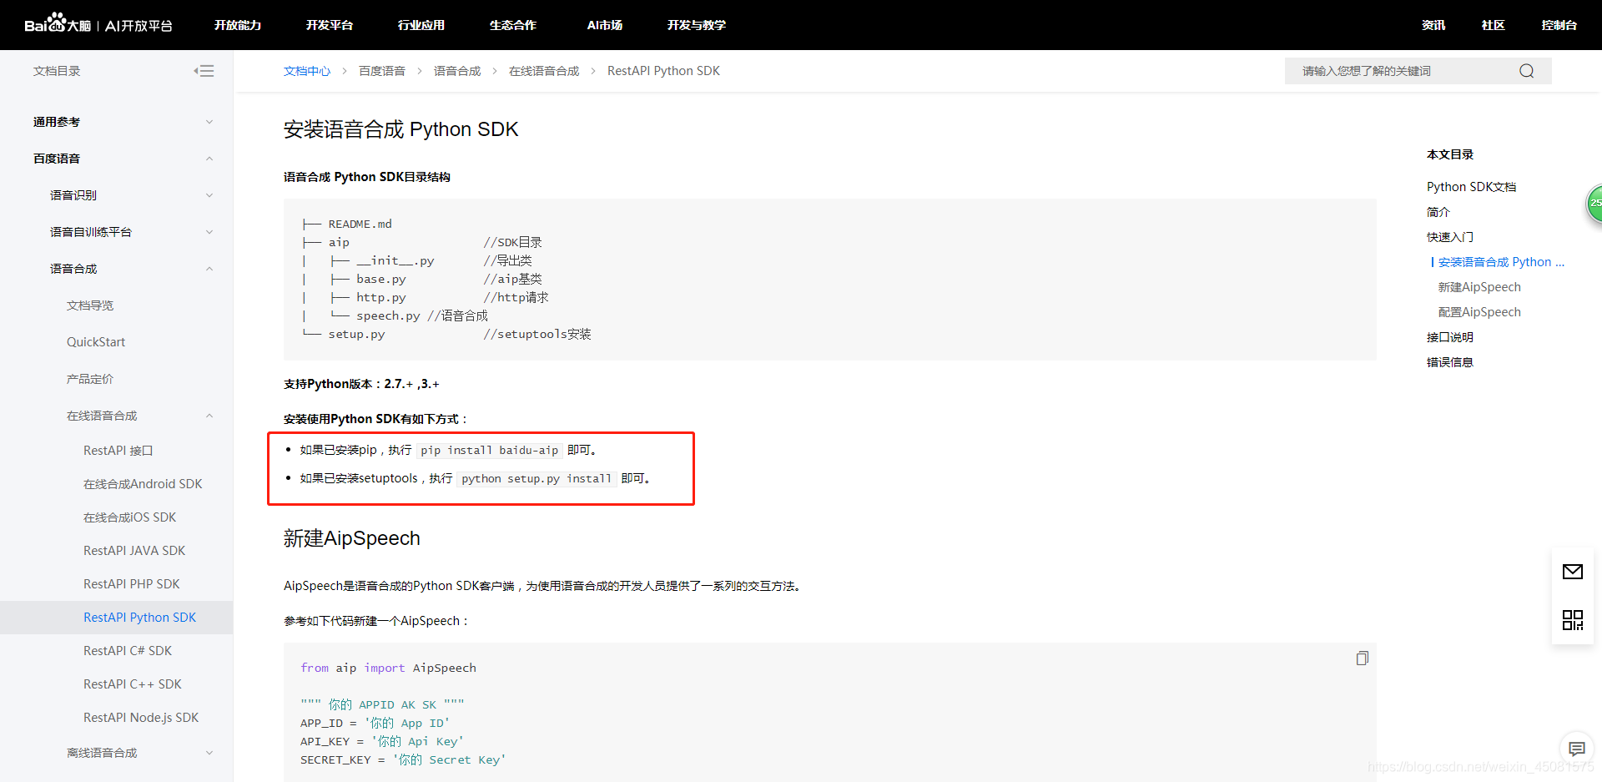The height and width of the screenshot is (782, 1602).
Task: Open 文档导览 in sidebar
Action: (90, 305)
